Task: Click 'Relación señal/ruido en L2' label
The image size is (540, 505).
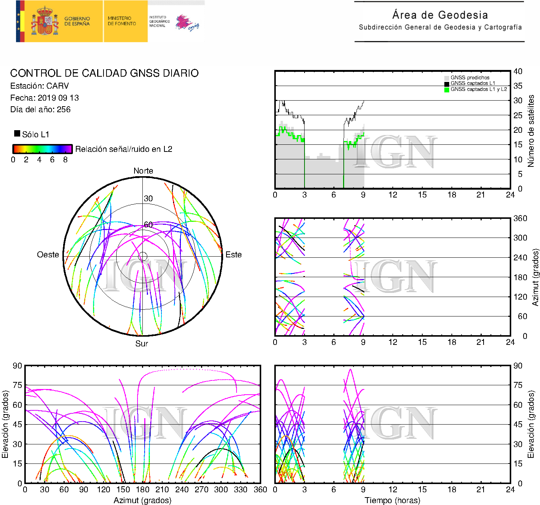Action: pos(124,149)
